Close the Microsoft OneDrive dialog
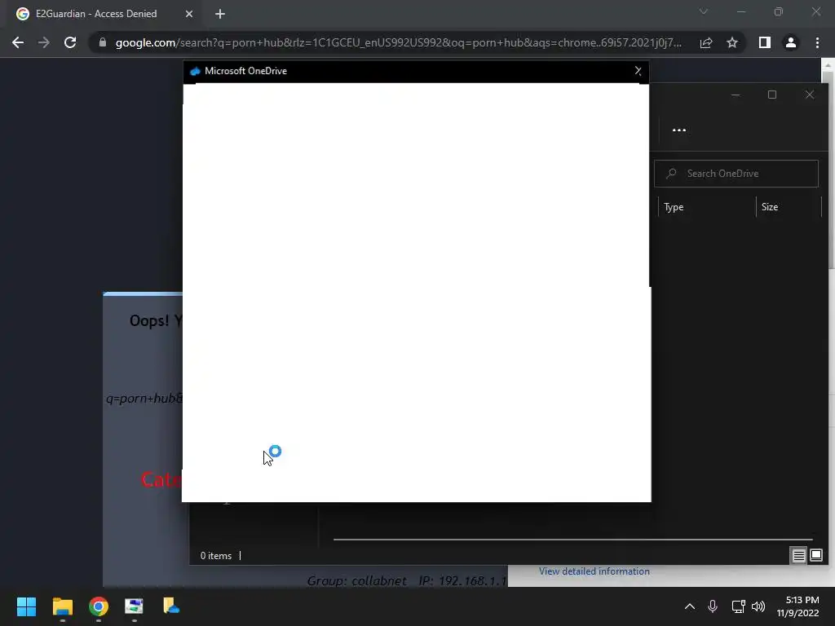The height and width of the screenshot is (626, 835). pyautogui.click(x=638, y=71)
